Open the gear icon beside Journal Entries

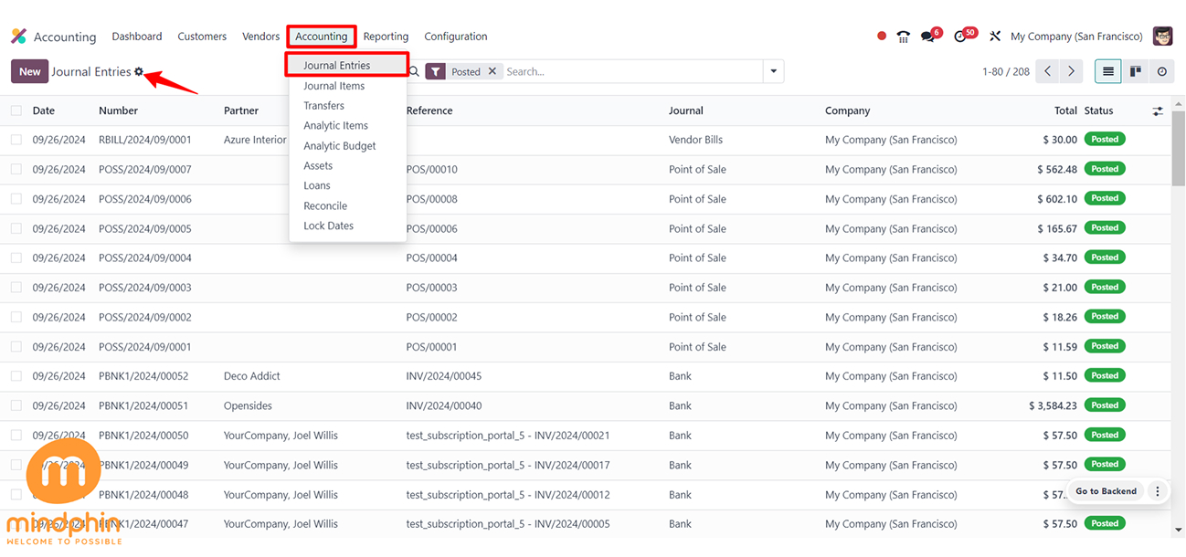tap(139, 71)
